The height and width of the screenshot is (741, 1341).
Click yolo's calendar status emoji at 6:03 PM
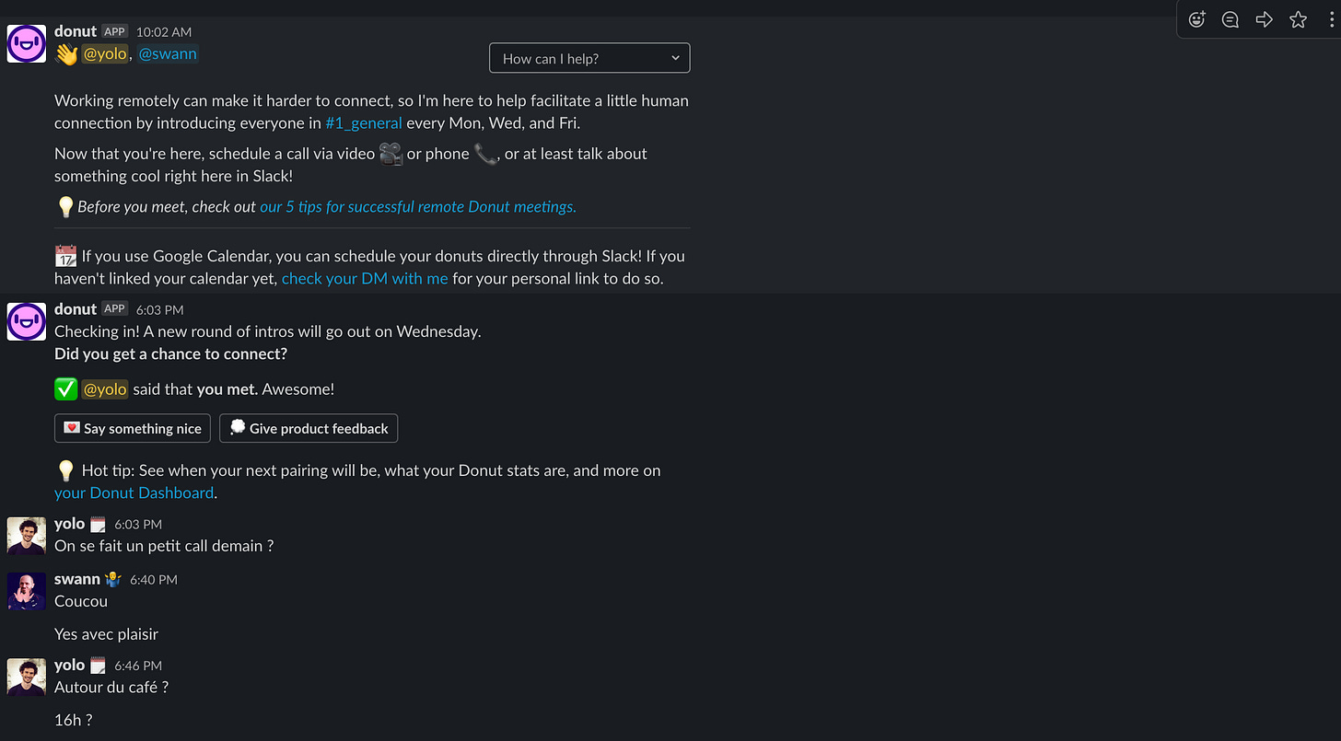click(x=98, y=525)
